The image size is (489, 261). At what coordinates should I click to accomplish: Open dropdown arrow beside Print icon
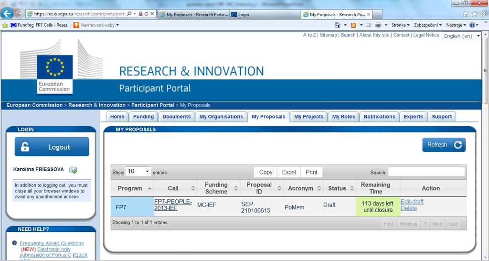click(x=386, y=25)
